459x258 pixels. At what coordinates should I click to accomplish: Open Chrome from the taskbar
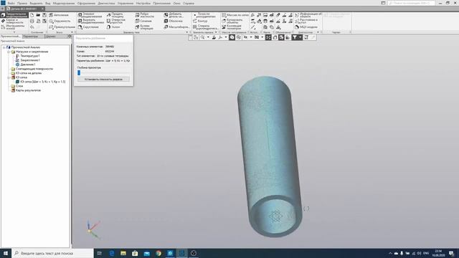pyautogui.click(x=158, y=253)
